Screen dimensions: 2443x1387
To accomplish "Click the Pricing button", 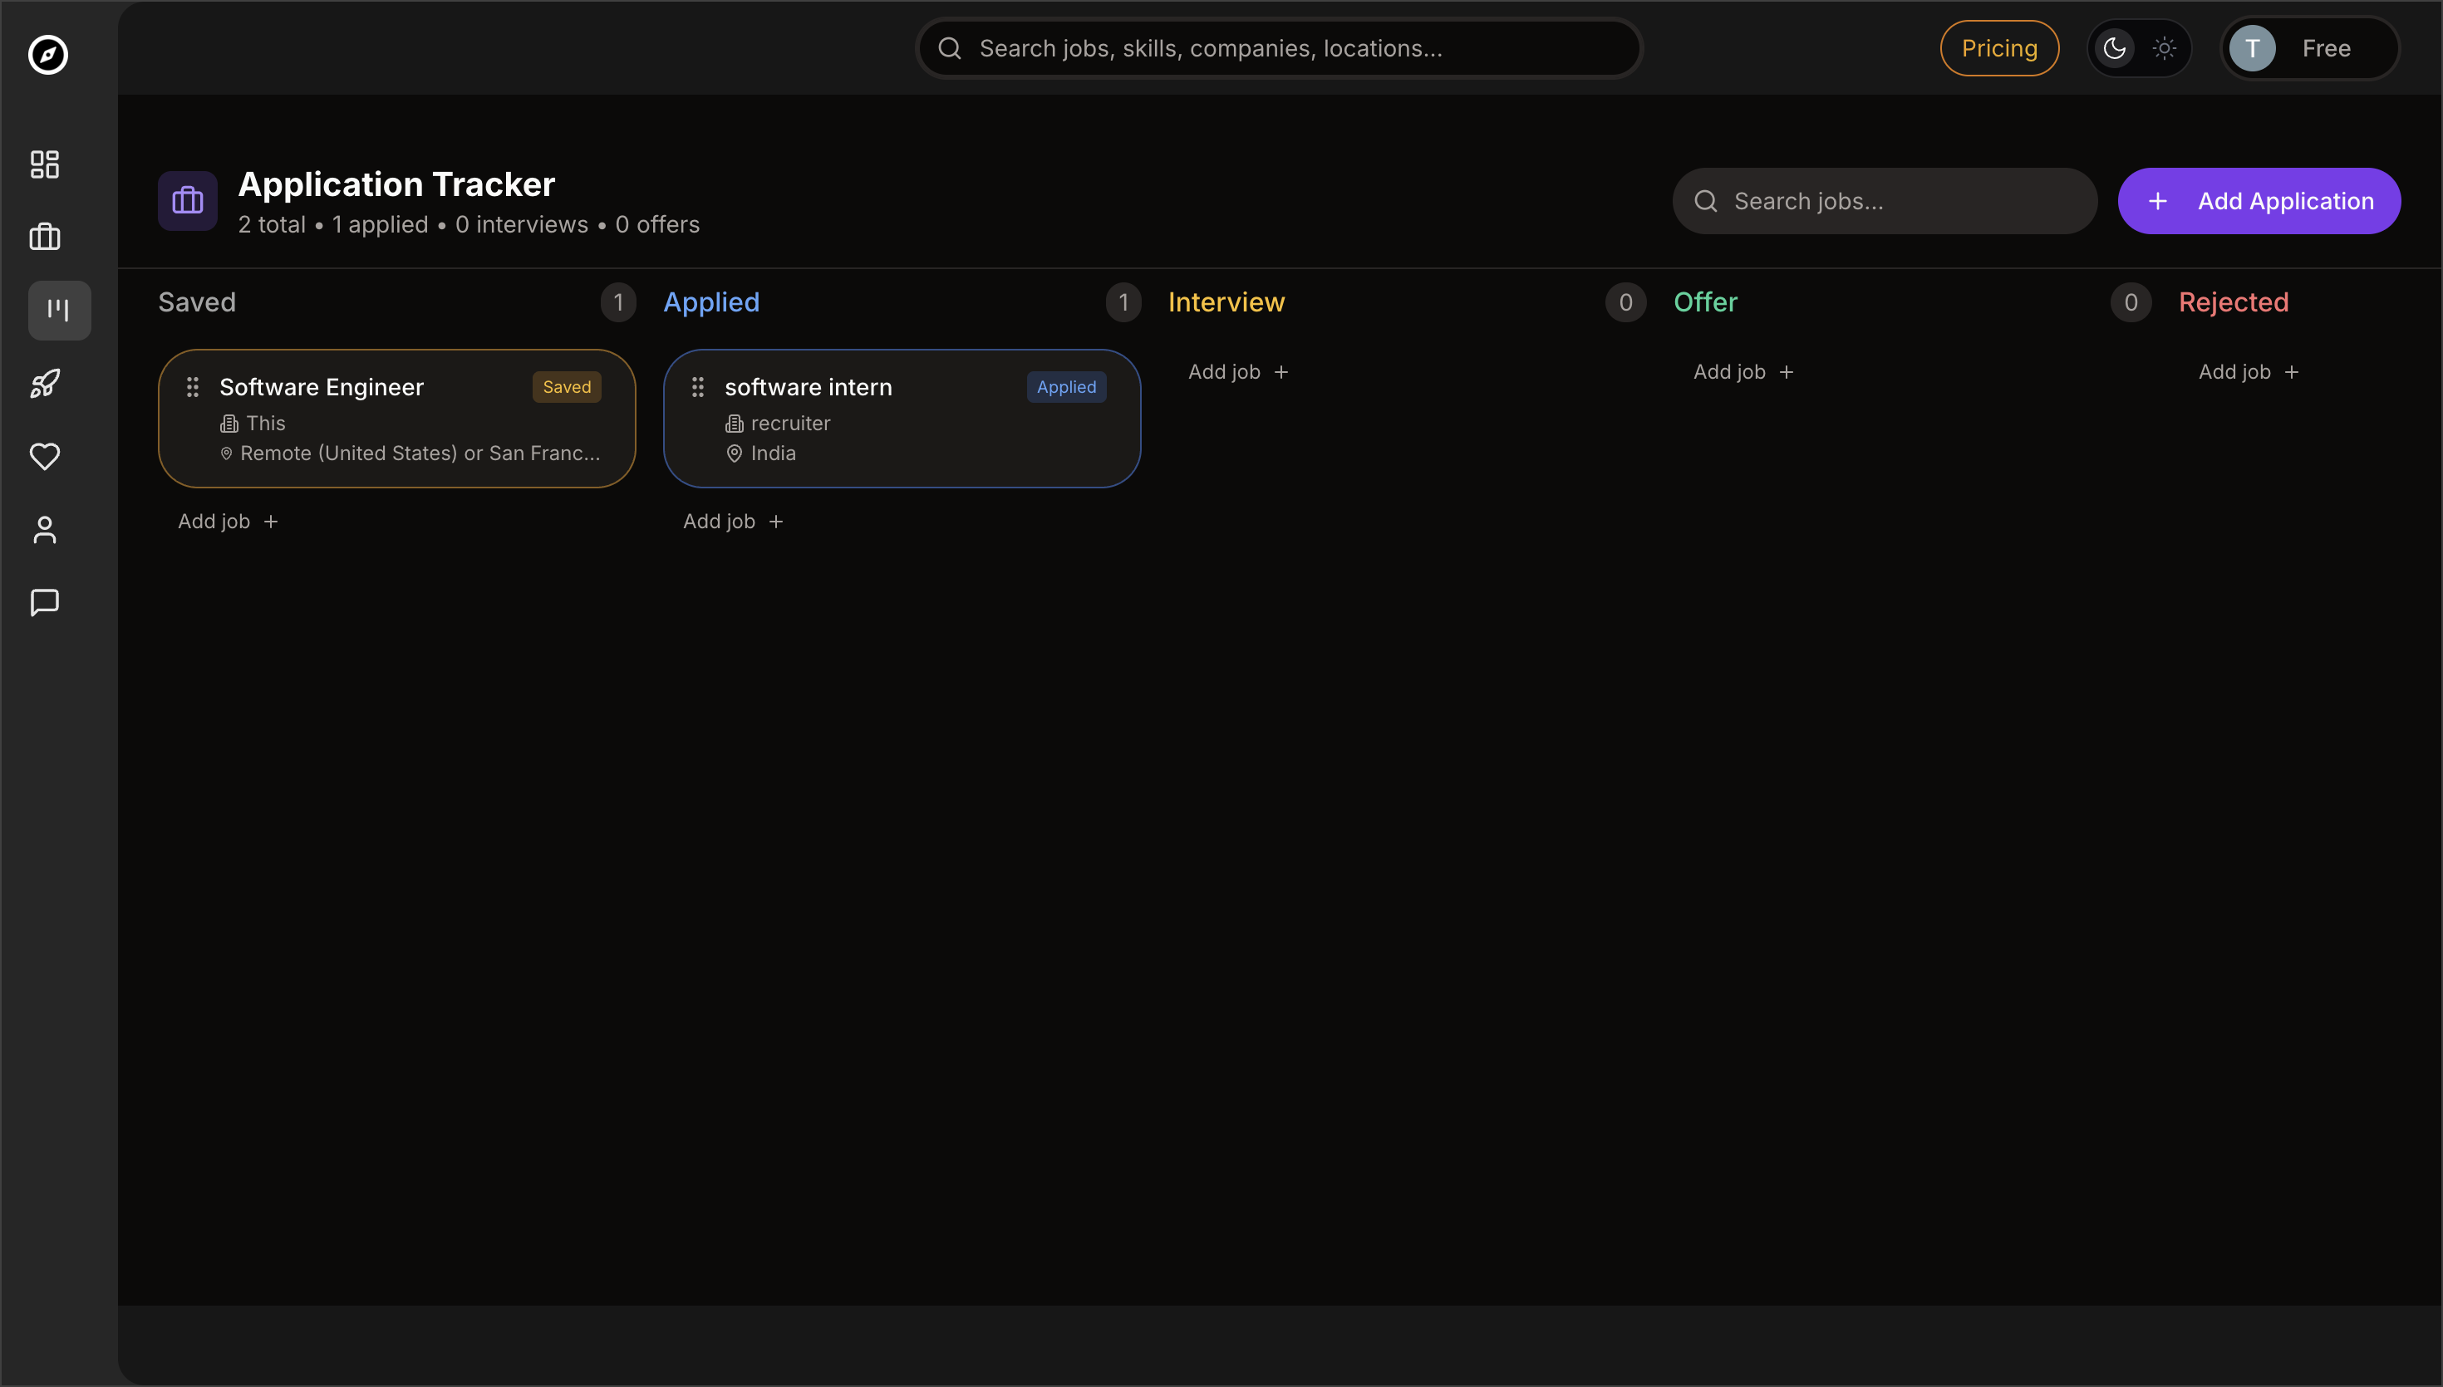I will point(1999,47).
